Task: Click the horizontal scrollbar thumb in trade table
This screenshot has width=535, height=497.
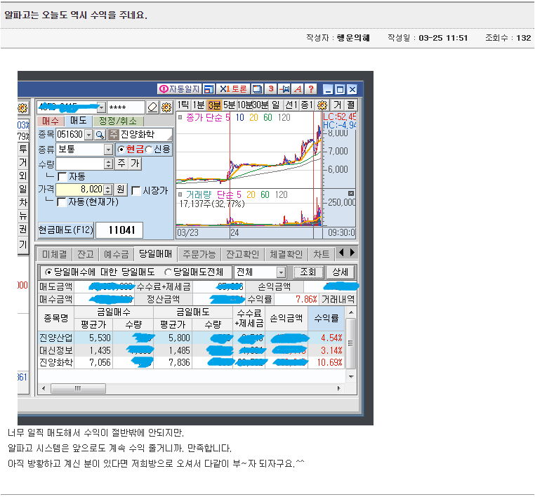Action: (x=78, y=388)
